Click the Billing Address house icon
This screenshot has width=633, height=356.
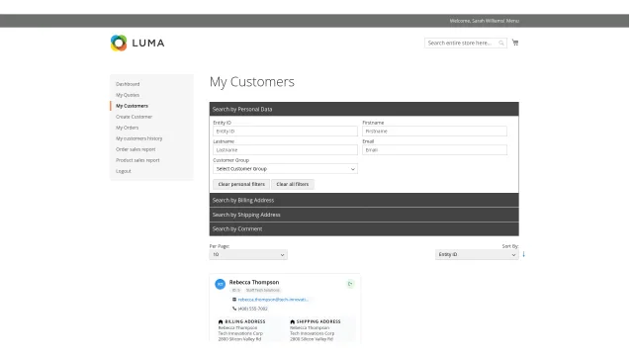221,321
